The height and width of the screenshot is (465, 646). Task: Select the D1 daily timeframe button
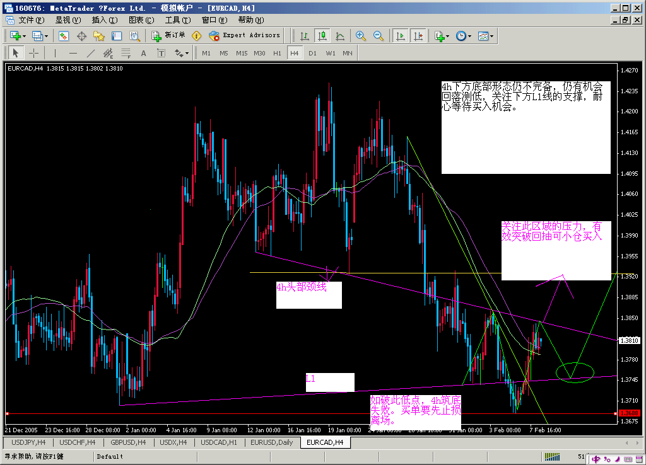click(312, 53)
